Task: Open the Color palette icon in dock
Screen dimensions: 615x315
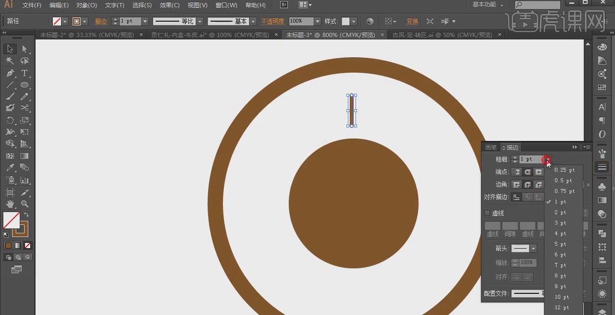Action: pos(602,47)
